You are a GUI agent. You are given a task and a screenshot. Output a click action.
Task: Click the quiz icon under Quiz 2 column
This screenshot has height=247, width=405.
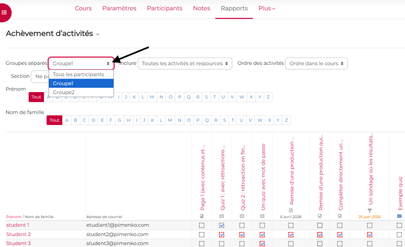(x=242, y=216)
